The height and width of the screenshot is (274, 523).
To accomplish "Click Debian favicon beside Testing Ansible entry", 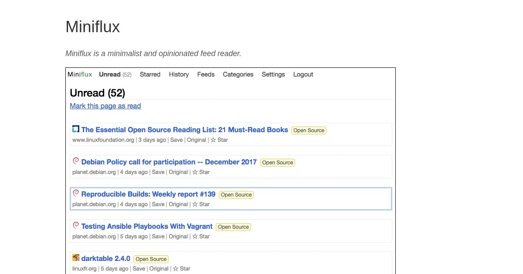I will point(76,225).
